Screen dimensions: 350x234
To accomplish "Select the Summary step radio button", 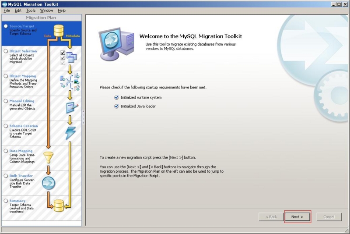I will 6,201.
